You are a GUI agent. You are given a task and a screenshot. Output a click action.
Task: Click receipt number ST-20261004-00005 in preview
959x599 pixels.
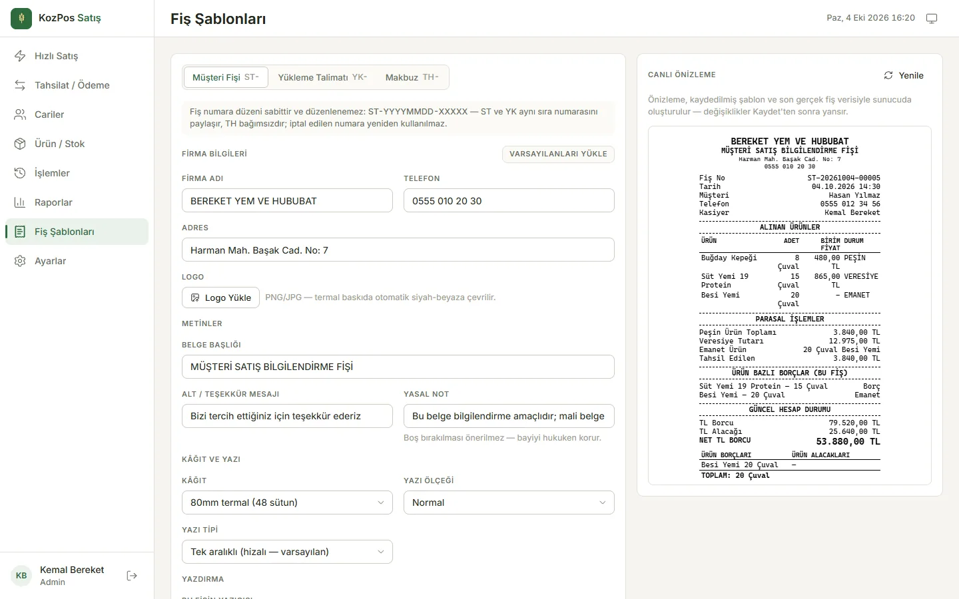844,178
